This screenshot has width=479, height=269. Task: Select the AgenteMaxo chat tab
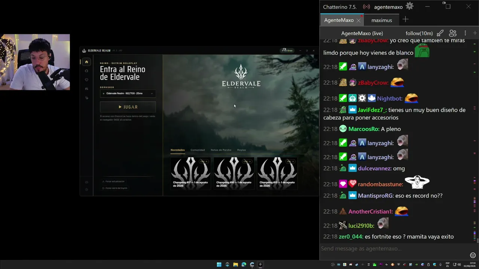click(339, 20)
